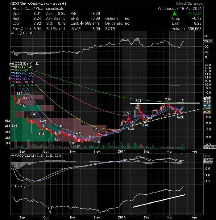Click the 6.96 yellow price tag on right axis

click(x=207, y=112)
